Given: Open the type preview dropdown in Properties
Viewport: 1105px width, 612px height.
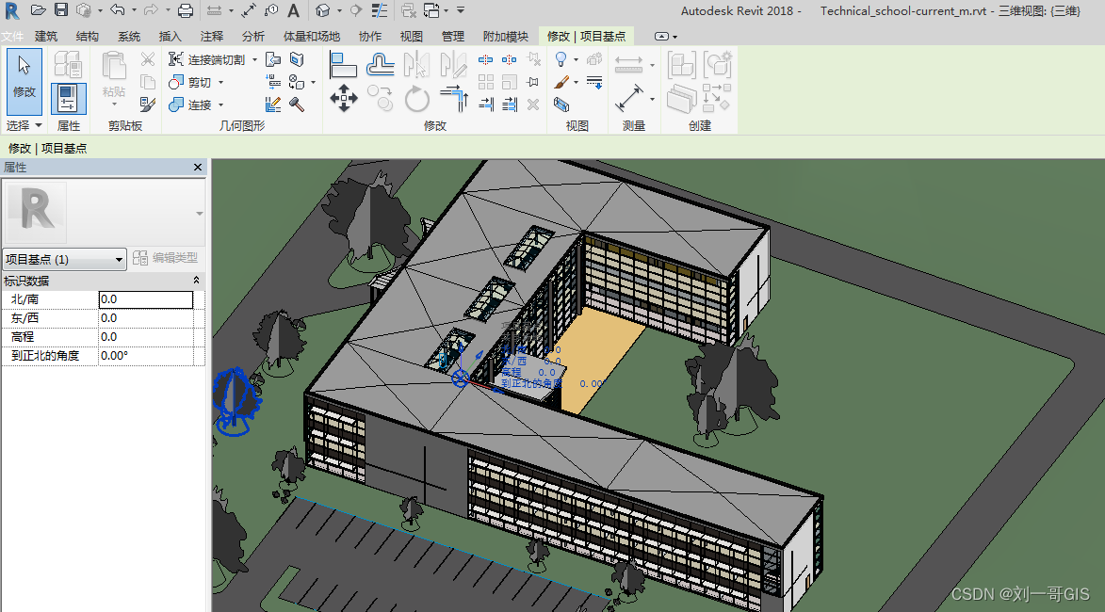Looking at the screenshot, I should point(200,214).
